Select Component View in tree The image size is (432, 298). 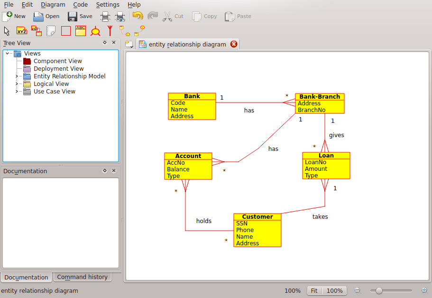tap(57, 61)
